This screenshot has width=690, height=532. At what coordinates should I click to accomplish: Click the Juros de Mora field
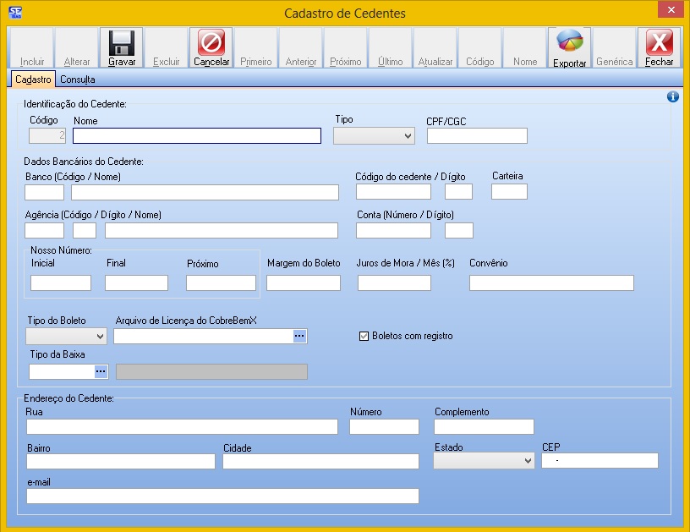pos(394,283)
